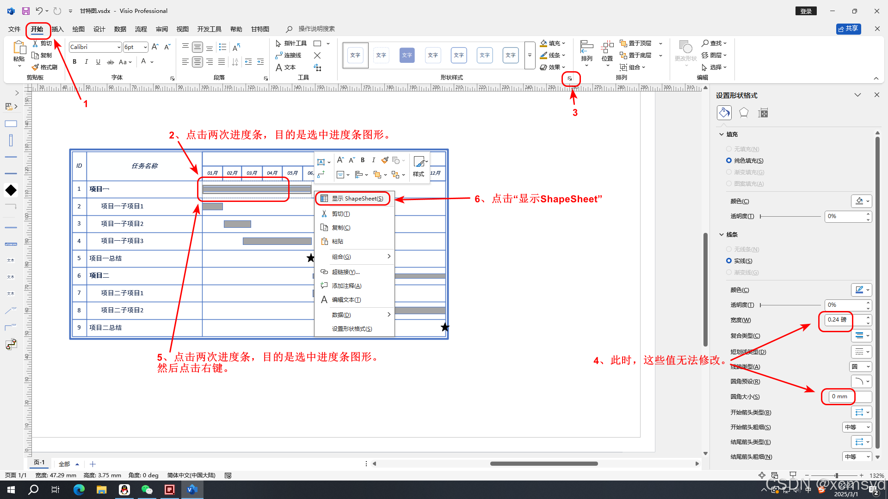Click the fill 透明度 transparency slider
This screenshot has height=499, width=888.
(790, 216)
